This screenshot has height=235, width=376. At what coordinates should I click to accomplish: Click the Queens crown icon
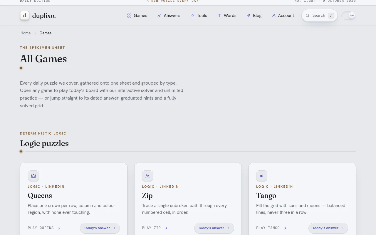33,176
